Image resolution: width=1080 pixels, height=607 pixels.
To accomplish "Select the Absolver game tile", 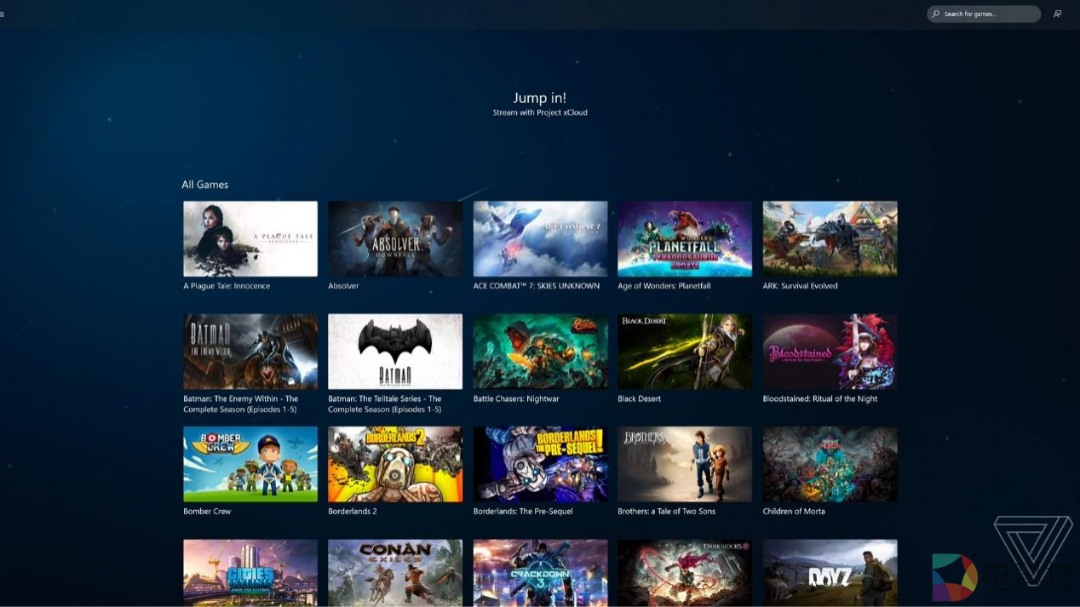I will point(395,238).
